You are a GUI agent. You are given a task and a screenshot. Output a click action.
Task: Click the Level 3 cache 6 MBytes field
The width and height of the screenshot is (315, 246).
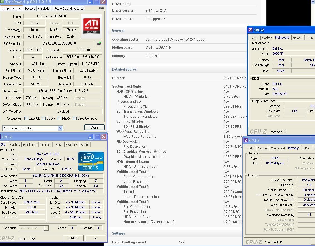[x=75, y=217]
